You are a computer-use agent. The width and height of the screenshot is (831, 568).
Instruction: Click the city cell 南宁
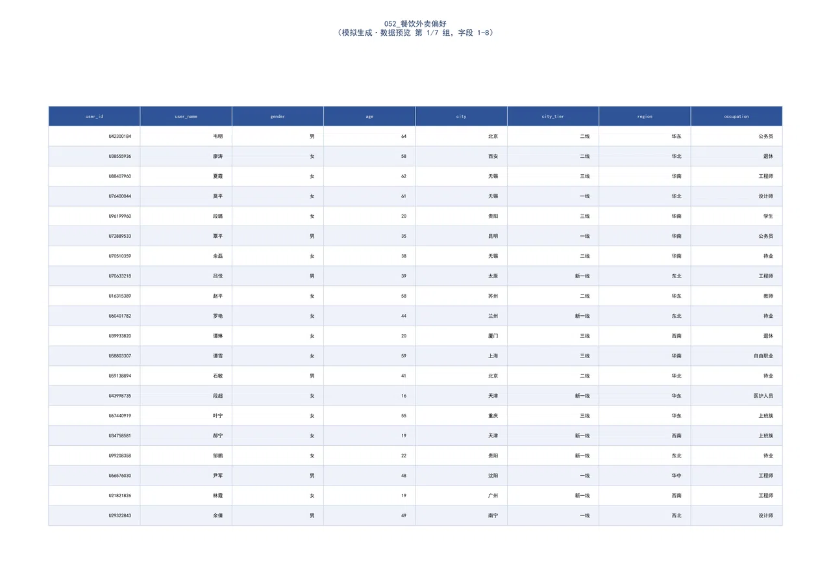(x=462, y=515)
